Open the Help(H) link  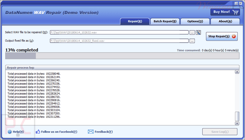pyautogui.click(x=18, y=132)
